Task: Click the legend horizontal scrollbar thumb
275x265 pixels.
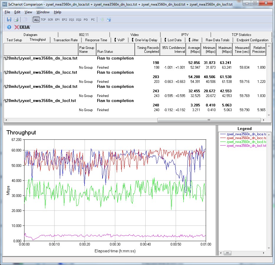Action: (228, 253)
